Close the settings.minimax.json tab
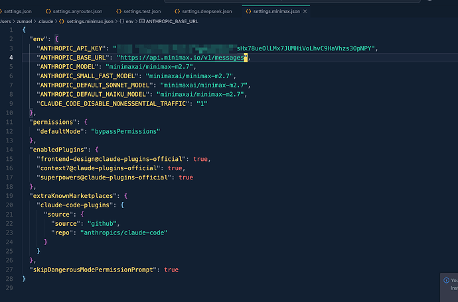 point(305,11)
